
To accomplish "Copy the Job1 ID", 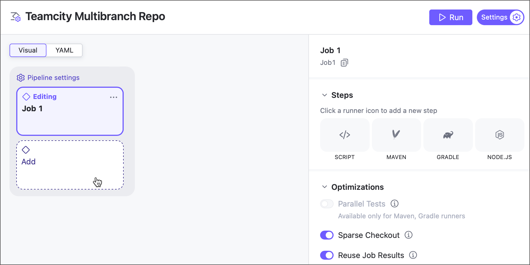I will pyautogui.click(x=344, y=63).
